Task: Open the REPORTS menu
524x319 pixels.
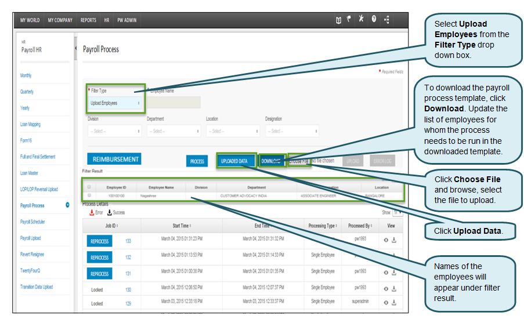Action: [88, 20]
